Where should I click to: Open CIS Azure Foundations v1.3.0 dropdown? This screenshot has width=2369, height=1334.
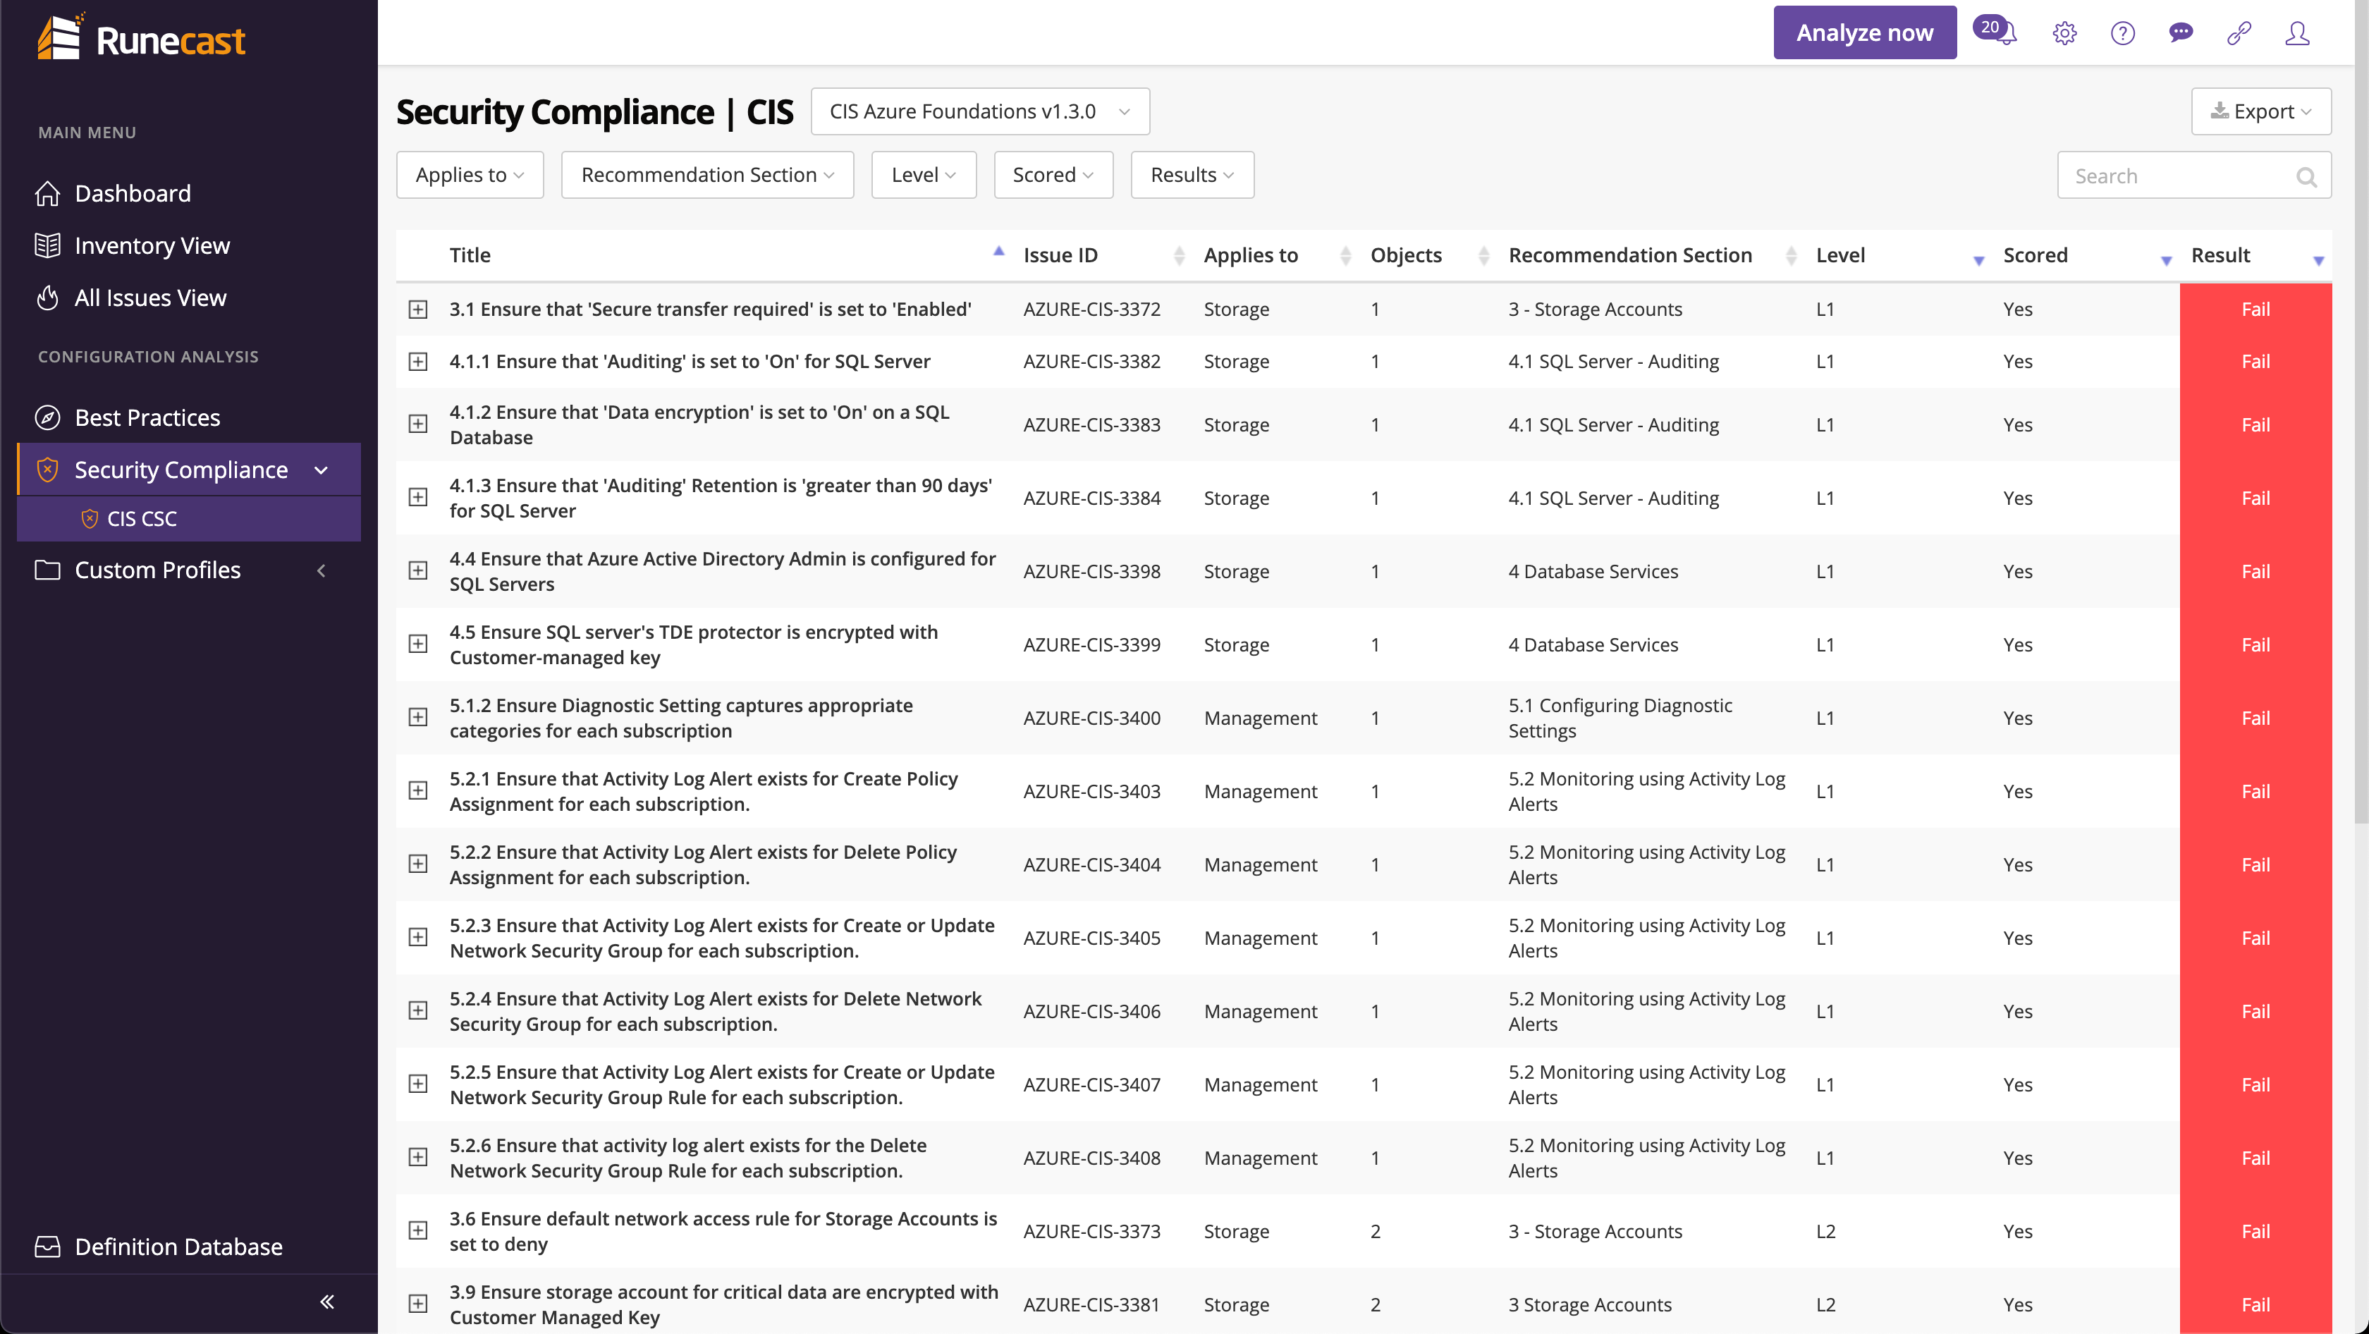click(x=980, y=111)
